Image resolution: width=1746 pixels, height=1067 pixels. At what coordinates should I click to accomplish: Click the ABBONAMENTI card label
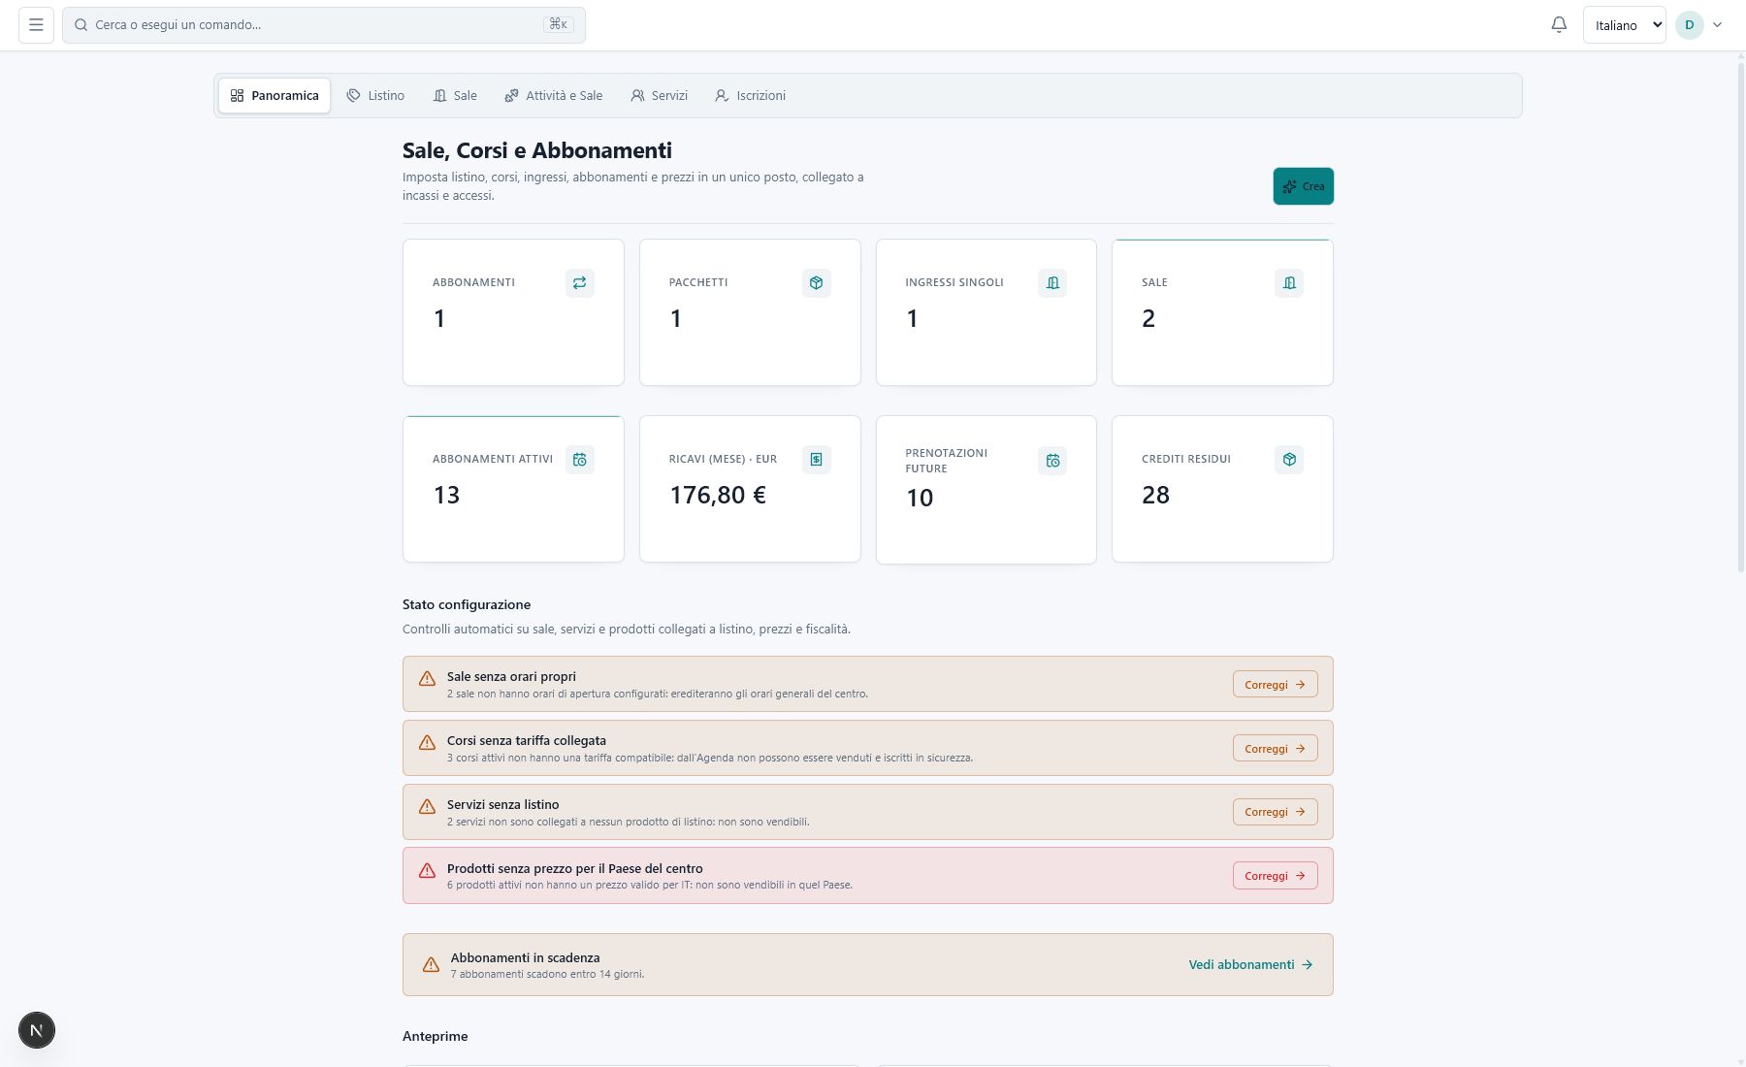pos(473,283)
